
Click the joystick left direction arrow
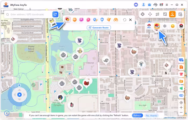(x=15, y=95)
